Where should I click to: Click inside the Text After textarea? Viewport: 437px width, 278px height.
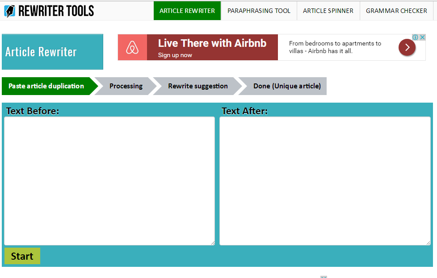coord(325,181)
